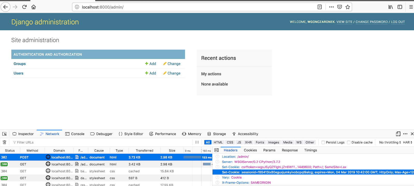The image size is (414, 186).
Task: Toggle the HTML request filter
Action: pyautogui.click(x=218, y=142)
